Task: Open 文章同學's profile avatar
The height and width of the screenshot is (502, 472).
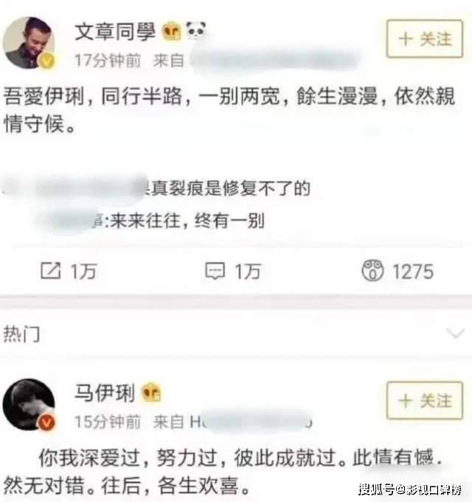Action: coord(29,42)
